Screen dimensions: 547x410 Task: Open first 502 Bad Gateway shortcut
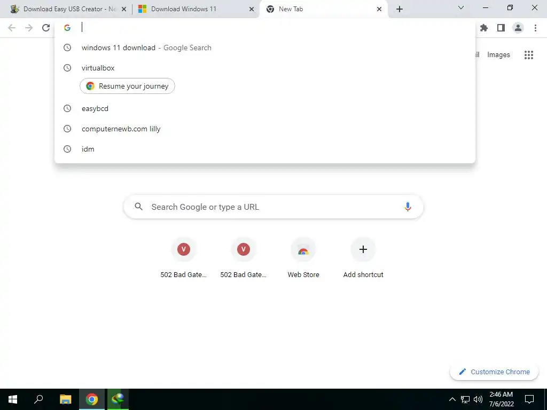tap(184, 258)
